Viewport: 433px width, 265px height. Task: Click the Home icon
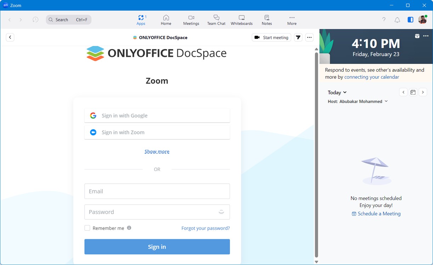click(166, 19)
